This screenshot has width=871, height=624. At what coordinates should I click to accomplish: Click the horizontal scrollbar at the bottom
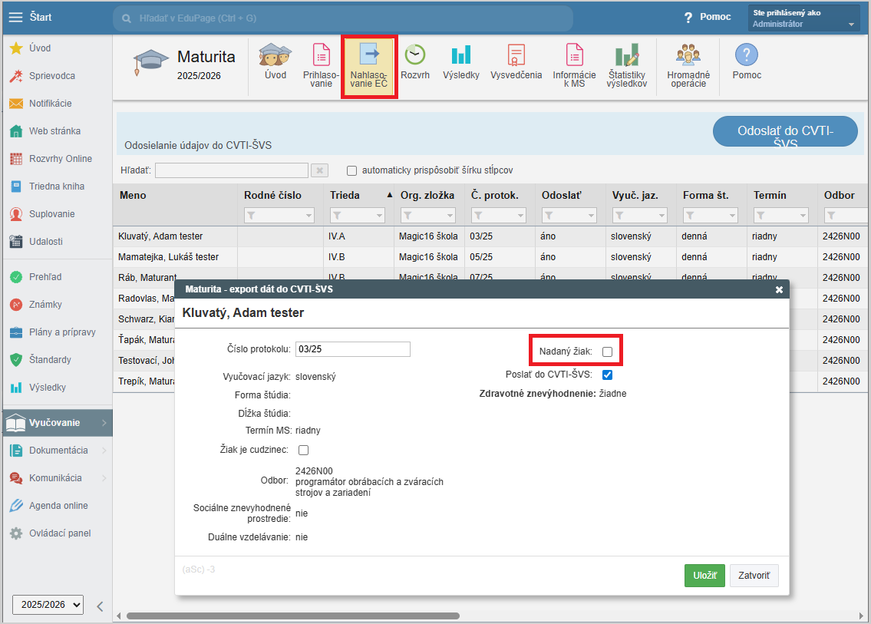(x=292, y=616)
